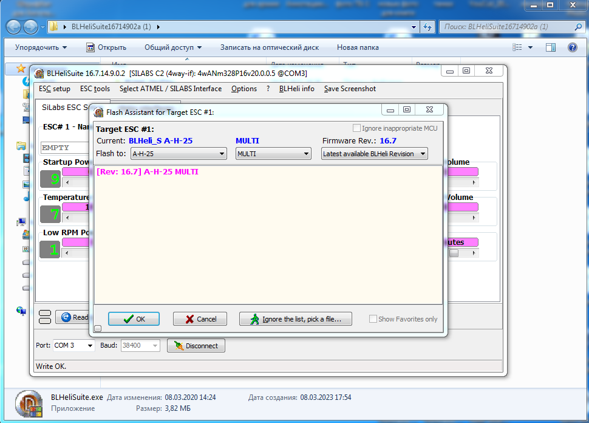
Task: Click the ESC selector icon at bottom-left
Action: pos(45,317)
